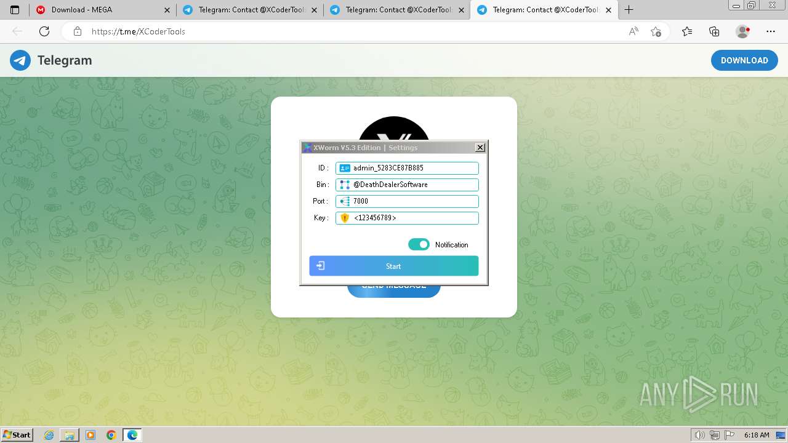788x443 pixels.
Task: View site information lock icon
Action: click(x=77, y=31)
